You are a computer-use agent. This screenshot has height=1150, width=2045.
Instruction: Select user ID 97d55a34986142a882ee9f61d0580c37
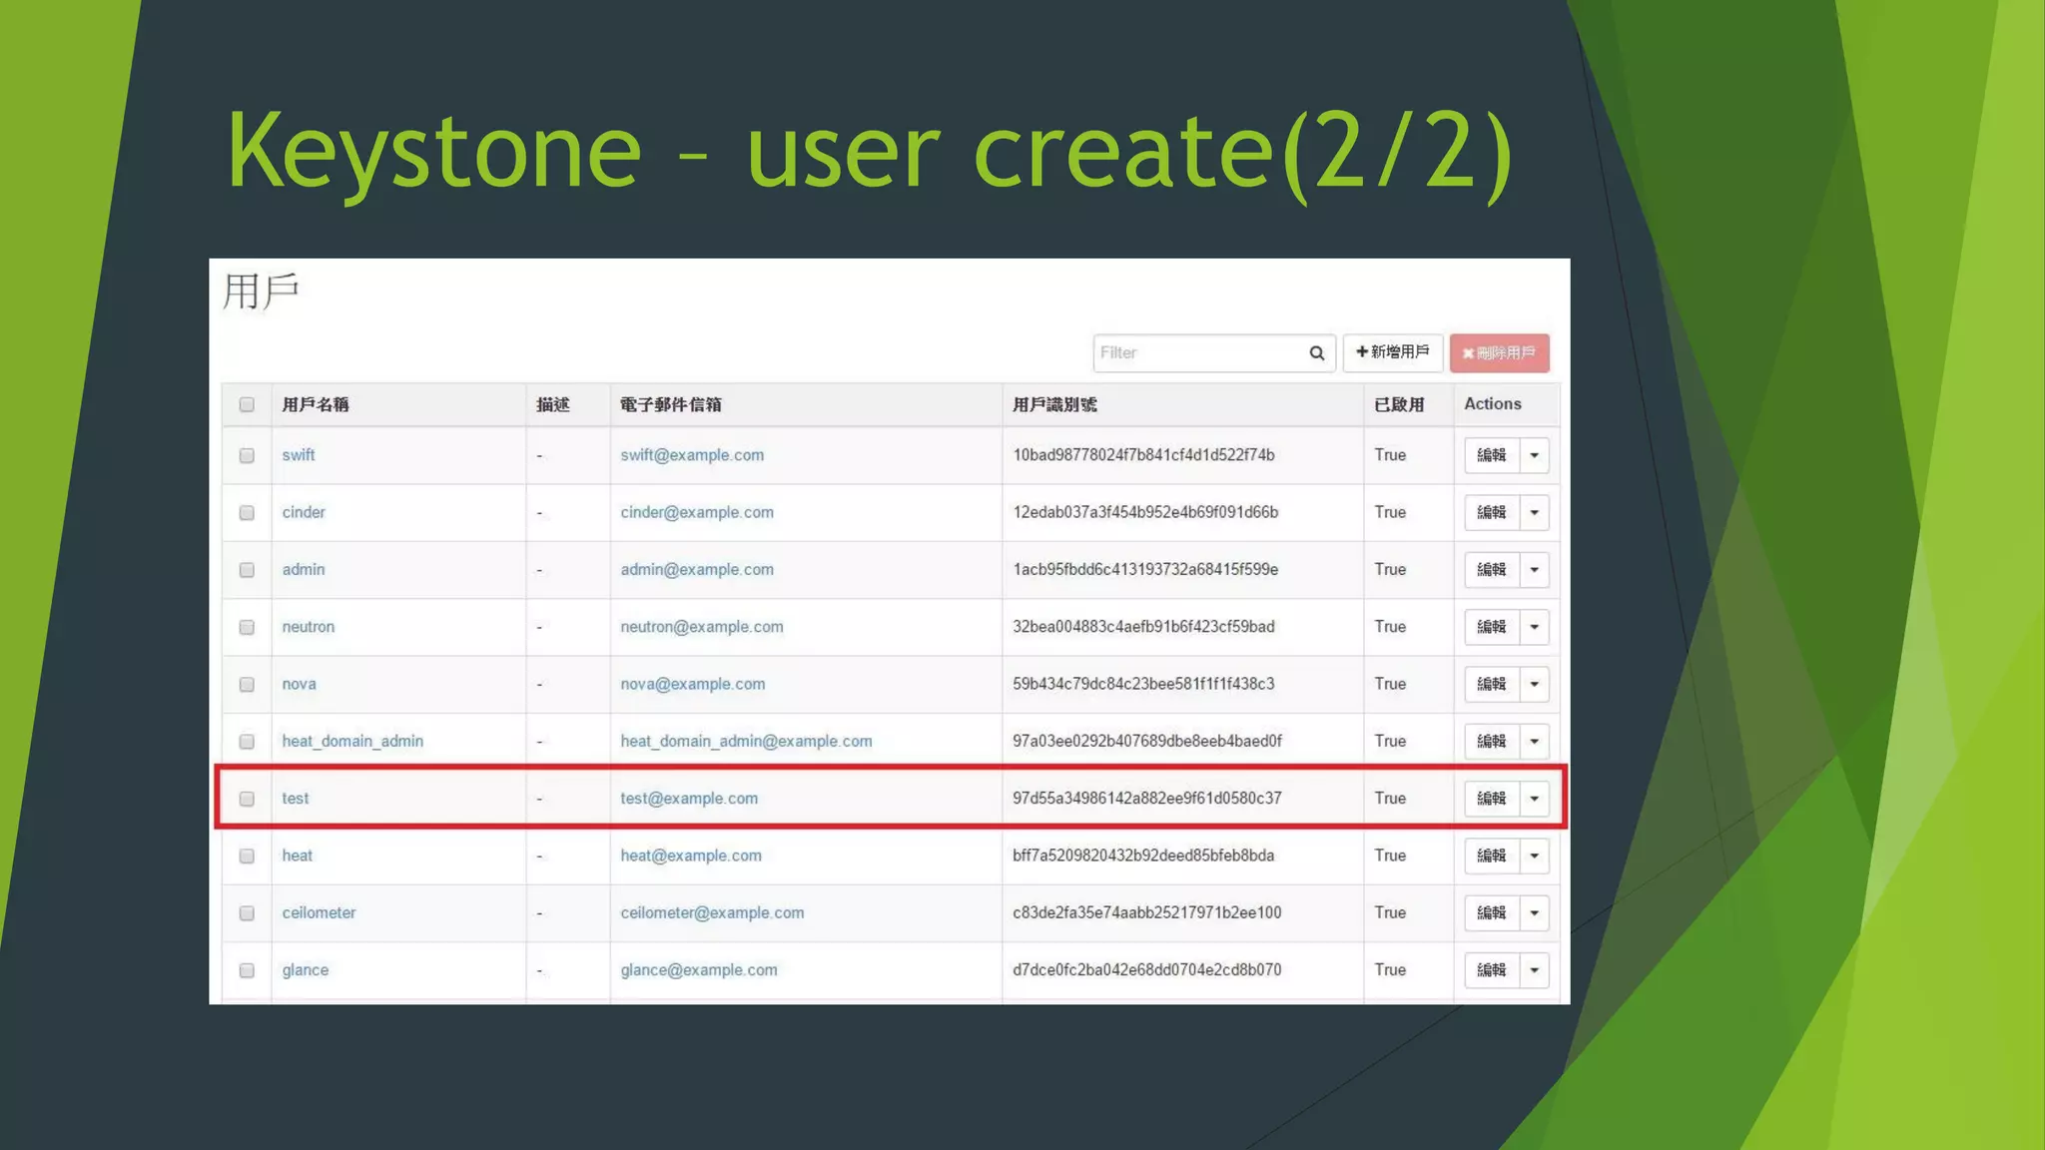point(1147,799)
